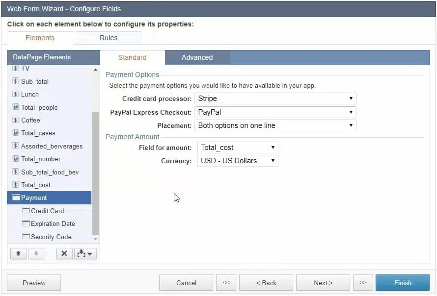Click the Sub_total currency field icon
The height and width of the screenshot is (296, 437).
click(16, 81)
